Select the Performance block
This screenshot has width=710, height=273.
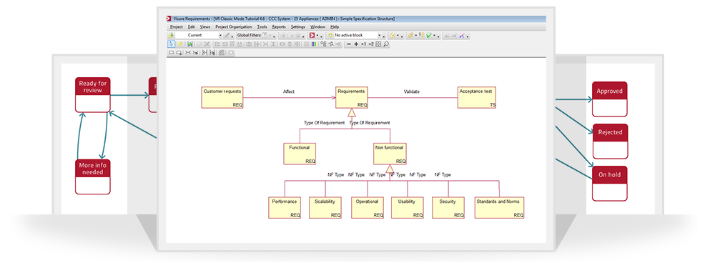285,208
